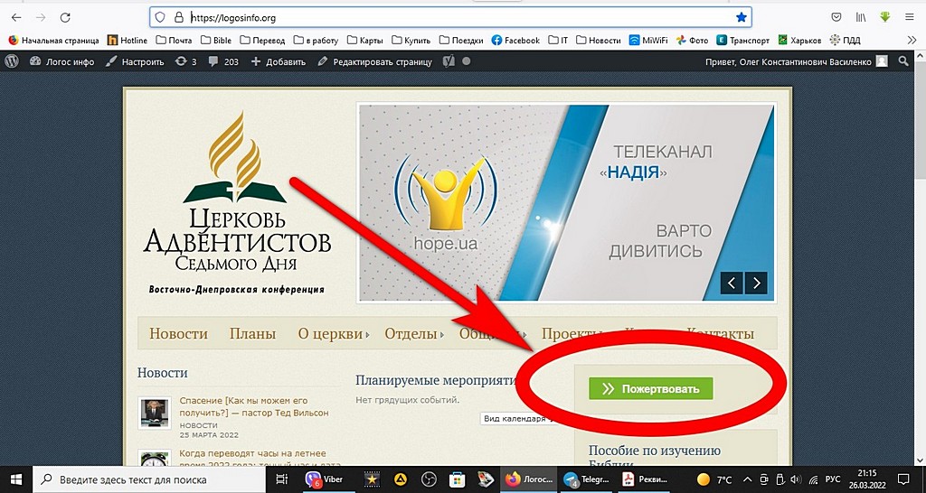The height and width of the screenshot is (493, 926).
Task: Open the Facebook bookmark
Action: 515,40
